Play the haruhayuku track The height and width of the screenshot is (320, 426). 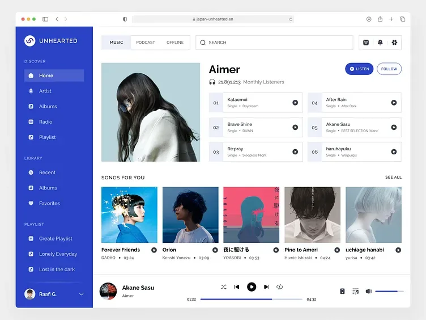tap(394, 151)
